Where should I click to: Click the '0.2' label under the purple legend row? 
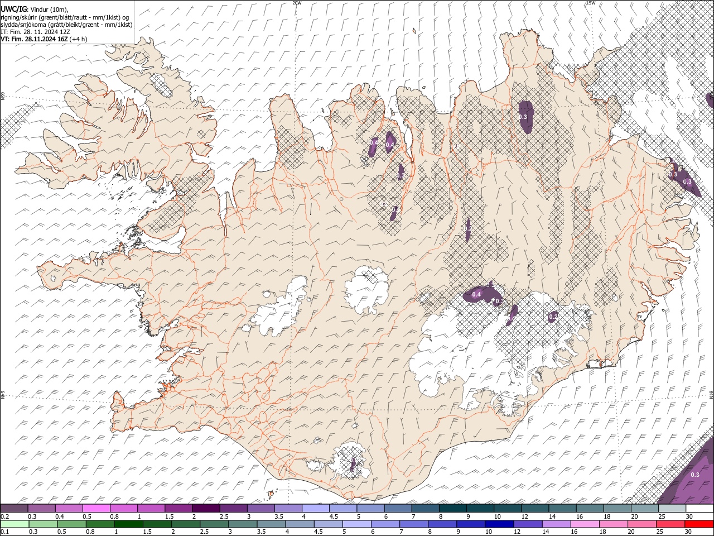(4, 516)
